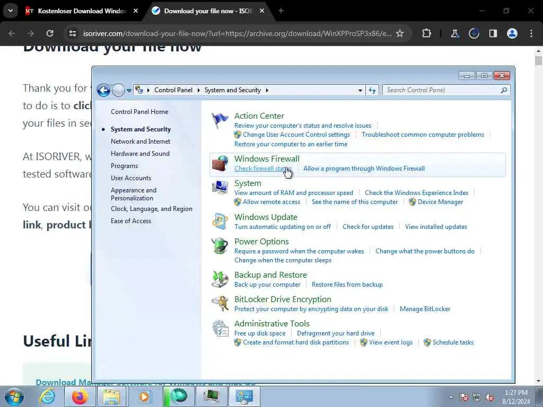
Task: Click the taskbar clock showing 1:27 PM
Action: [516, 397]
